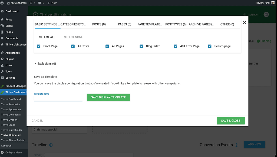Image resolution: width=277 pixels, height=157 pixels.
Task: Focus the Template name input field
Action: point(58,98)
